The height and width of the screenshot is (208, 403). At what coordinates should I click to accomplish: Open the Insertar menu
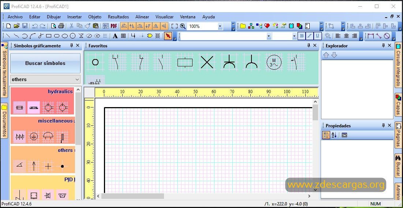tap(75, 17)
